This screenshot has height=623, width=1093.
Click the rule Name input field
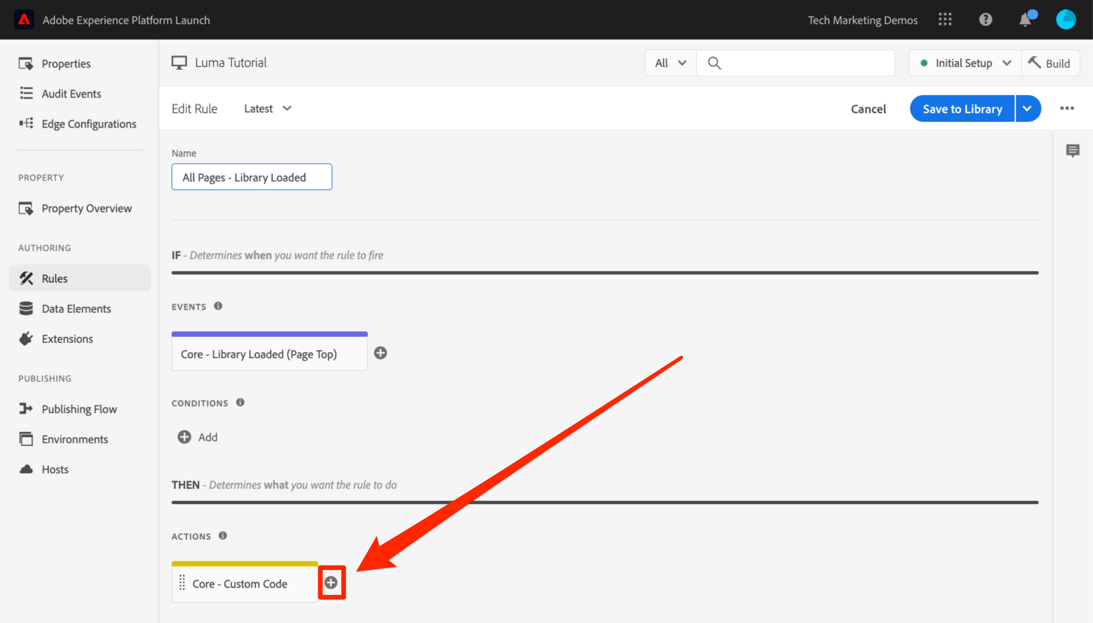251,177
